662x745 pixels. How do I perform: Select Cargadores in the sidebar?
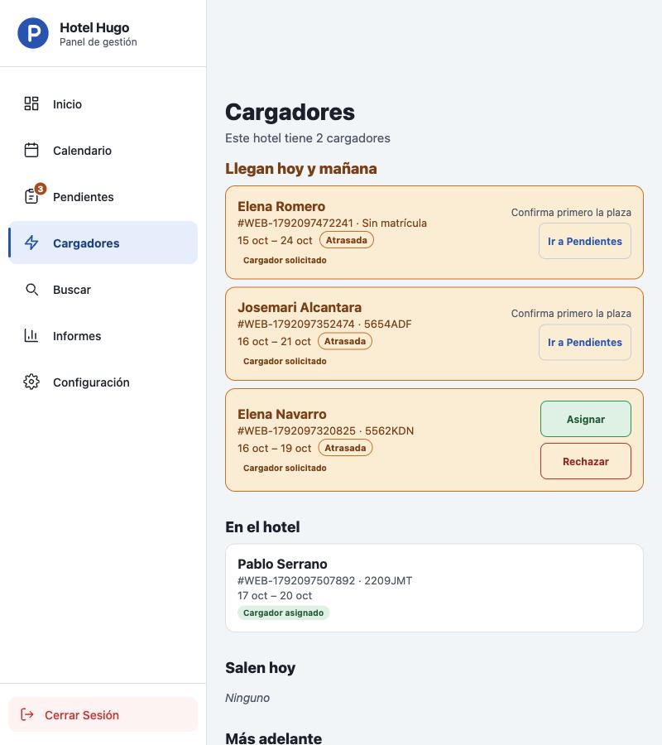(103, 243)
